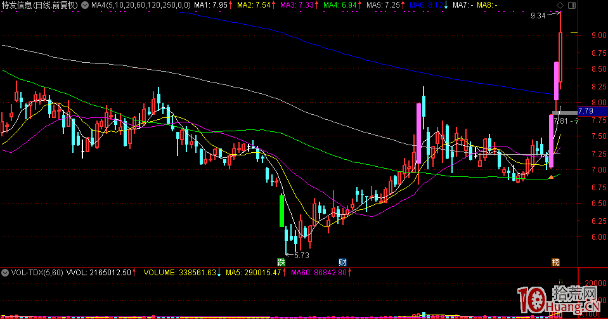This screenshot has width=608, height=319.
Task: Click the 7.25 level on the price axis
Action: pos(598,154)
